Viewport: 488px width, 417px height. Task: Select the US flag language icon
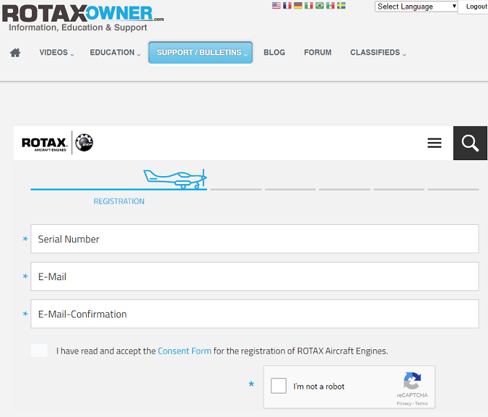tap(276, 5)
